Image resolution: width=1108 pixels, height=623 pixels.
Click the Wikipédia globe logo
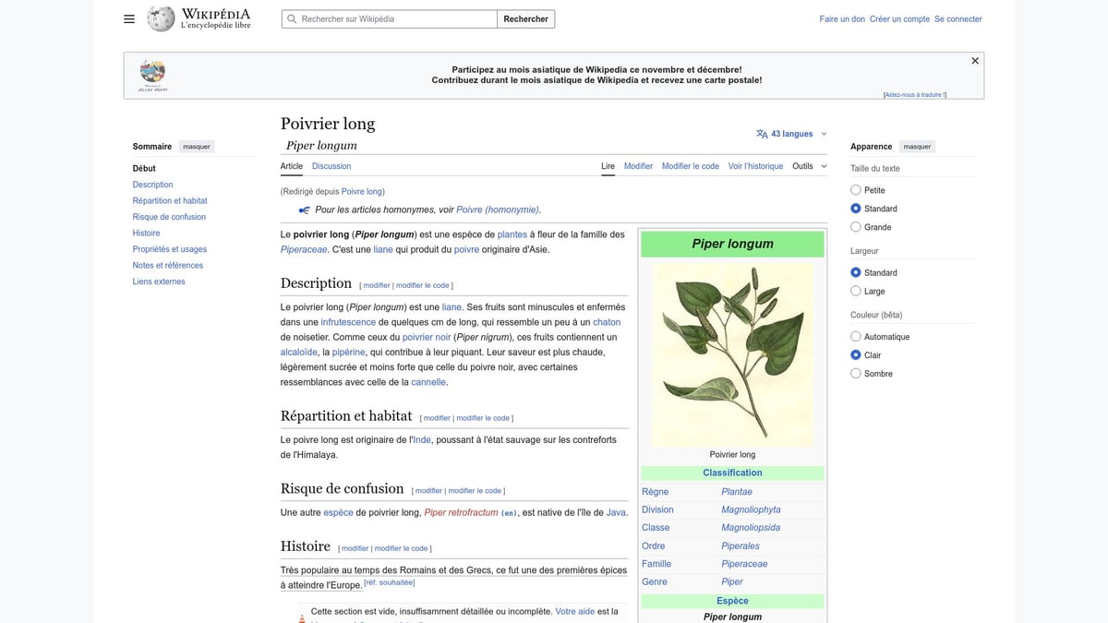click(161, 18)
